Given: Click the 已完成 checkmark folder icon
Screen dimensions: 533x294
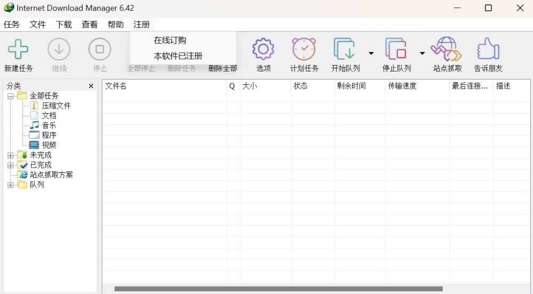Looking at the screenshot, I should [x=22, y=165].
